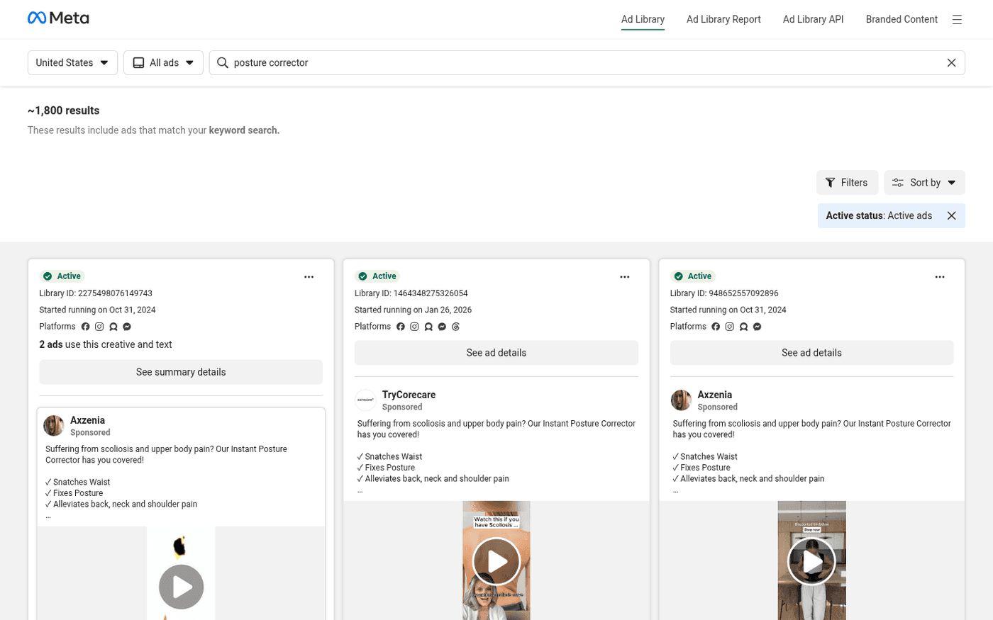Image resolution: width=993 pixels, height=620 pixels.
Task: See ad details for TryCorecare ad
Action: click(x=496, y=353)
